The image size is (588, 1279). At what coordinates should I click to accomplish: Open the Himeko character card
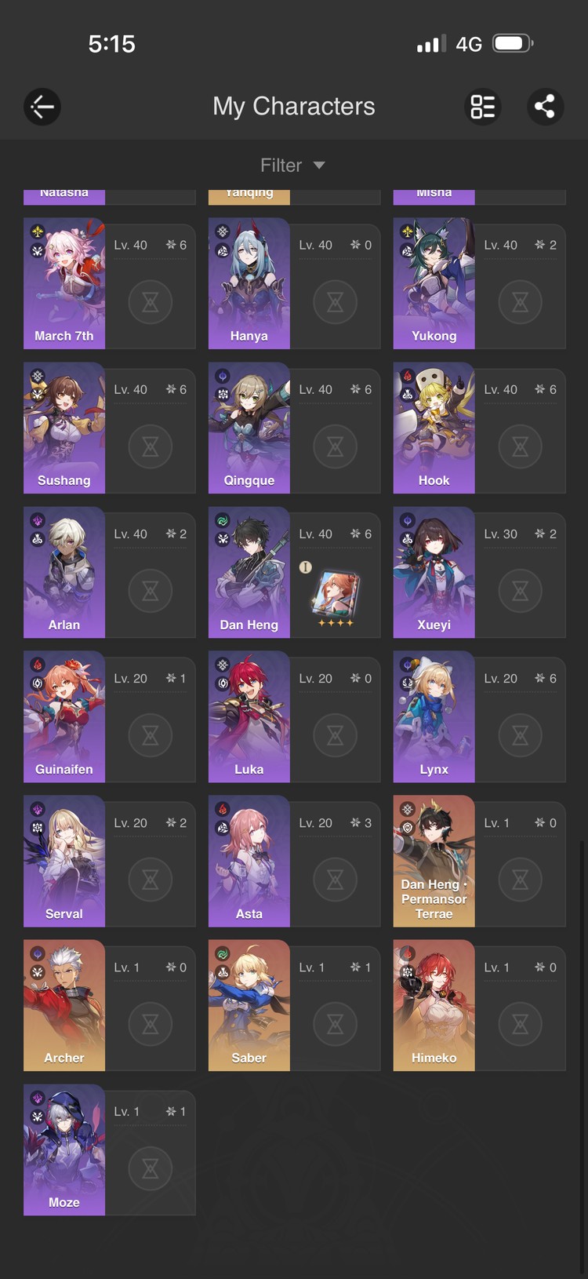[434, 1005]
